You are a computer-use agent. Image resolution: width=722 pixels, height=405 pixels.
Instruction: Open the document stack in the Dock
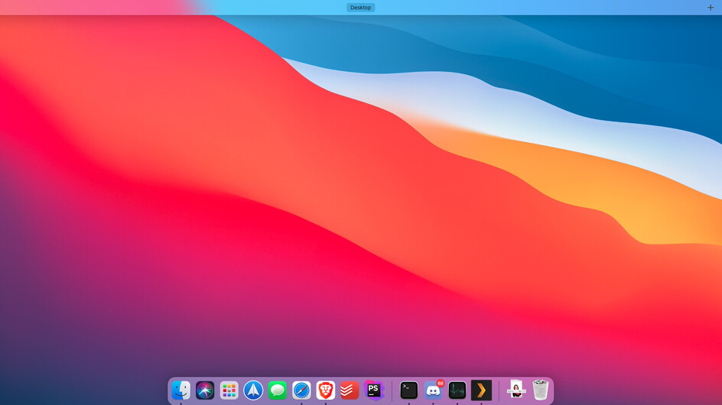pos(516,390)
